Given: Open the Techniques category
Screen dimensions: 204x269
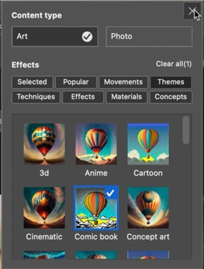Looking at the screenshot, I should (x=36, y=97).
